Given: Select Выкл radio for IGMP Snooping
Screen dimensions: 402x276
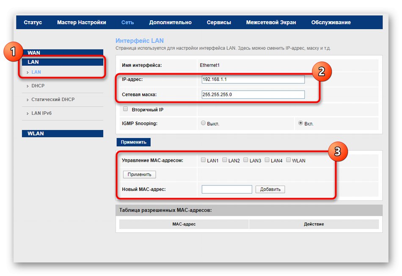Looking at the screenshot, I should pos(203,123).
